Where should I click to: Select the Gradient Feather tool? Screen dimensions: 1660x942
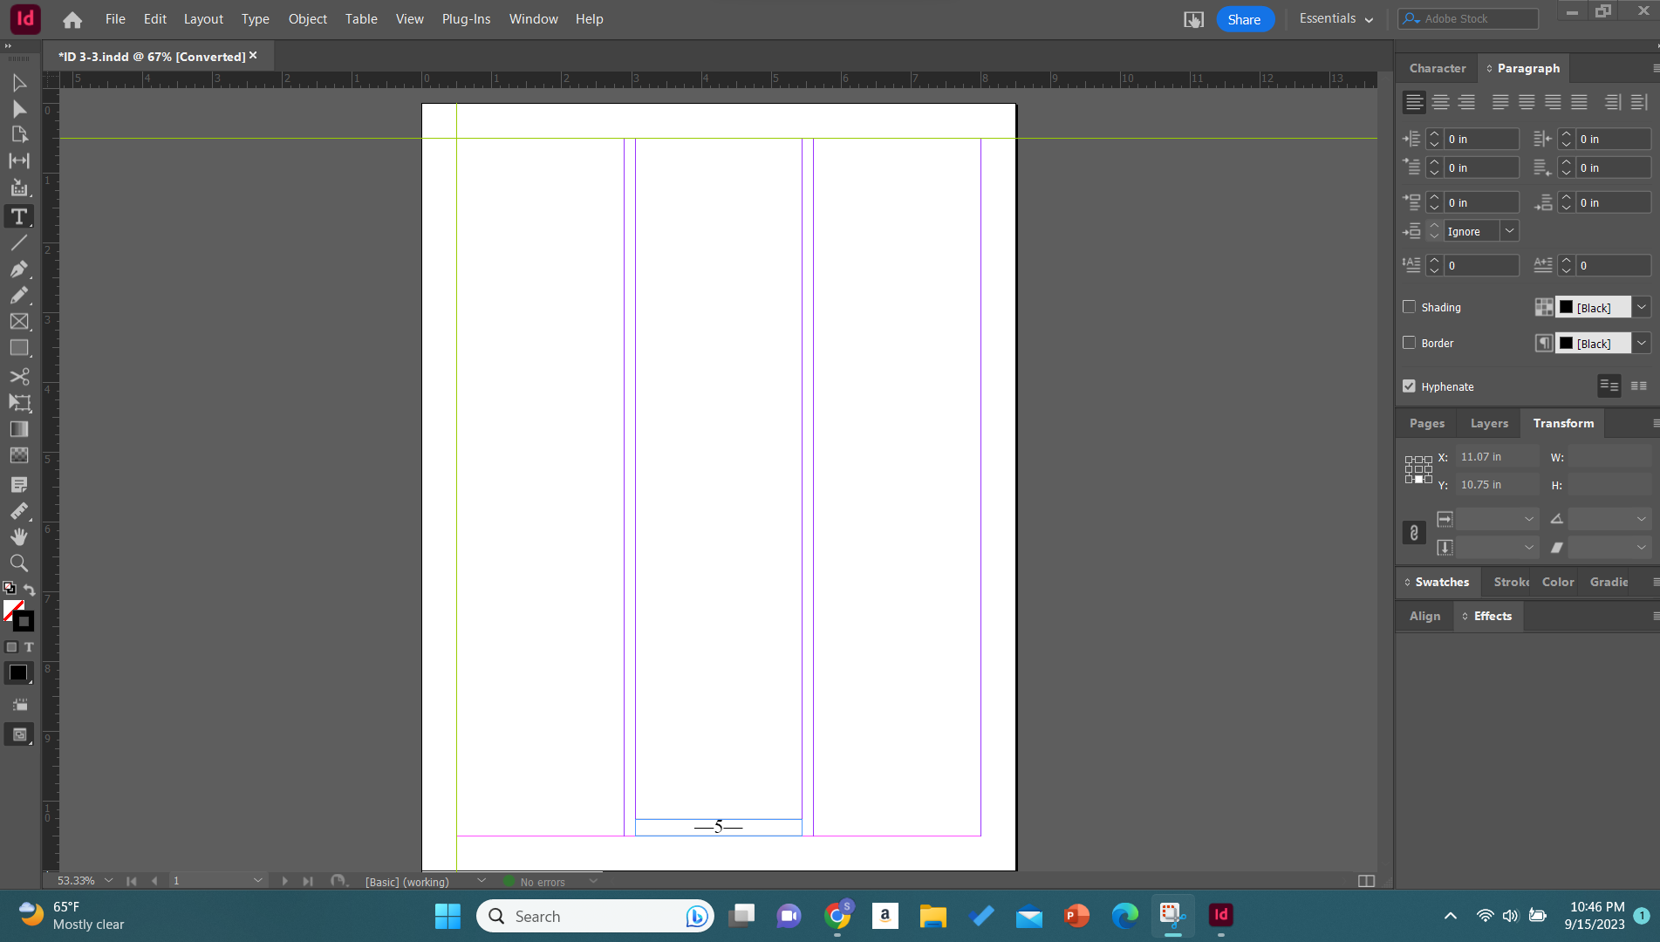pos(19,455)
